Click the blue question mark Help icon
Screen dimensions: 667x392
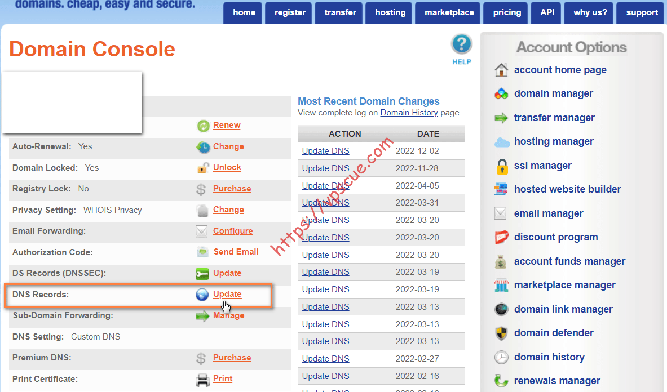pyautogui.click(x=462, y=44)
